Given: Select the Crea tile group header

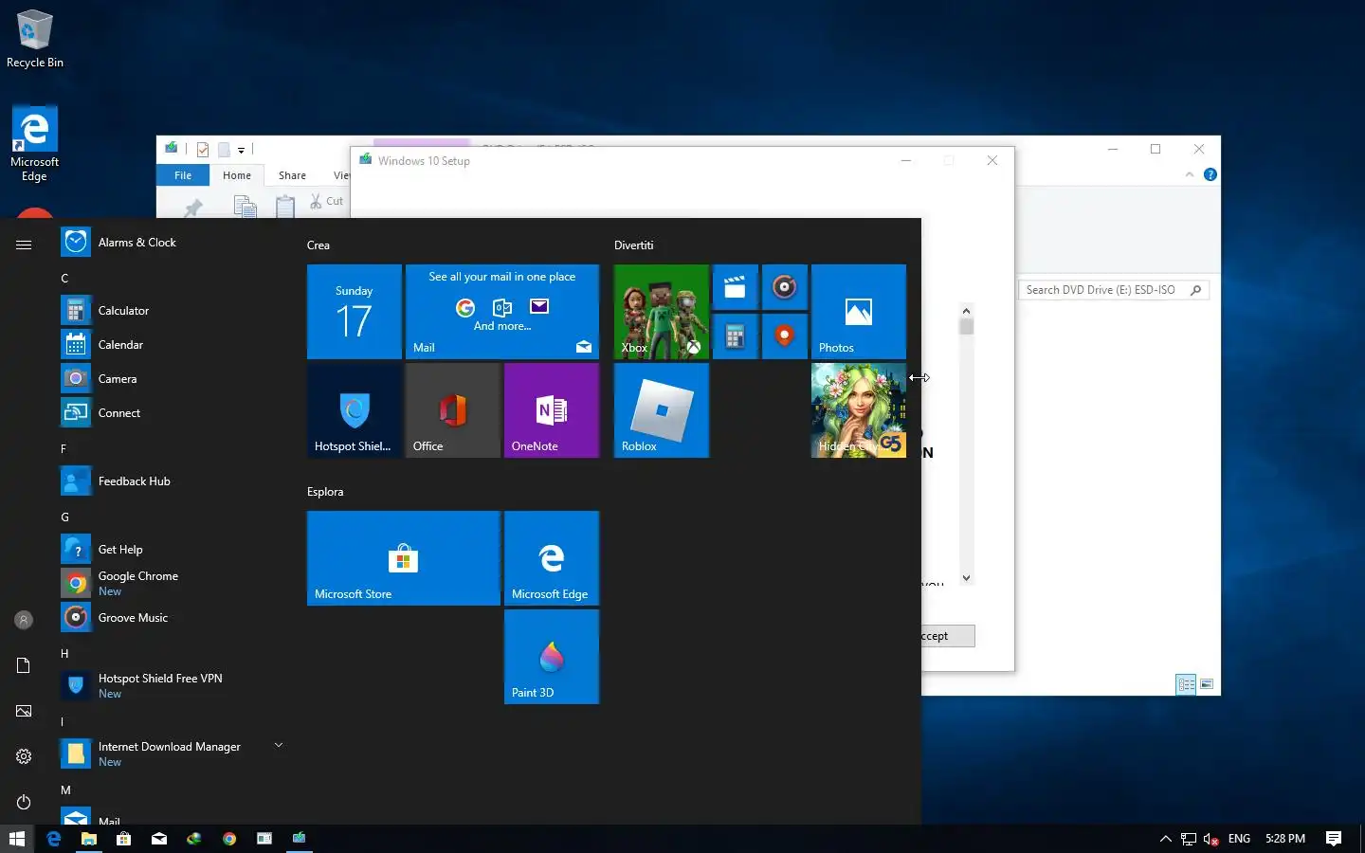Looking at the screenshot, I should pyautogui.click(x=318, y=245).
